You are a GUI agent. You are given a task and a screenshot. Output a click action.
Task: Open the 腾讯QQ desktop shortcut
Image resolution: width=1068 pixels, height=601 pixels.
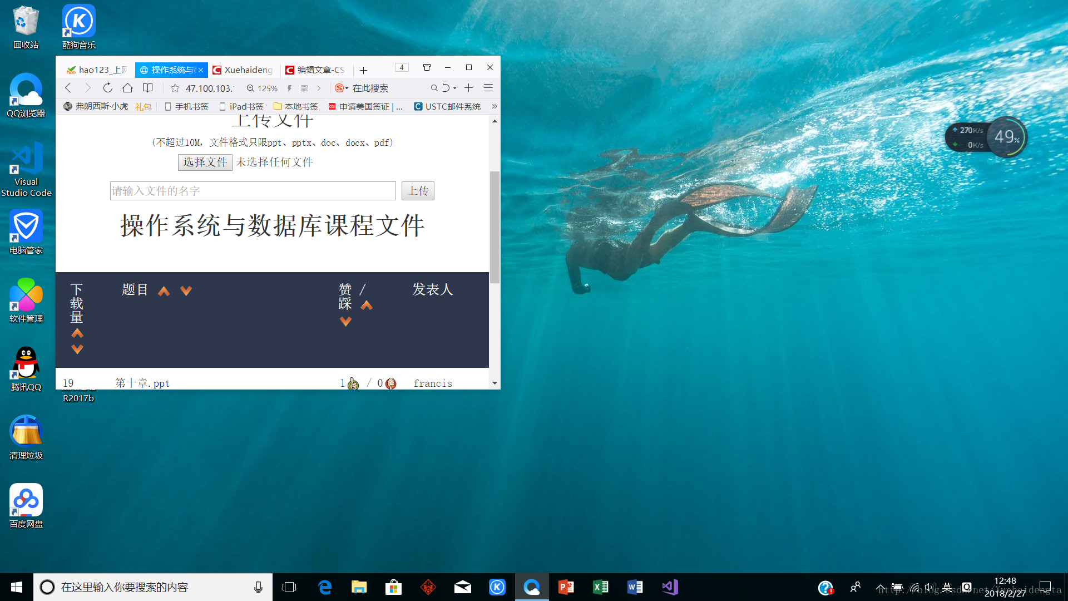[26, 369]
